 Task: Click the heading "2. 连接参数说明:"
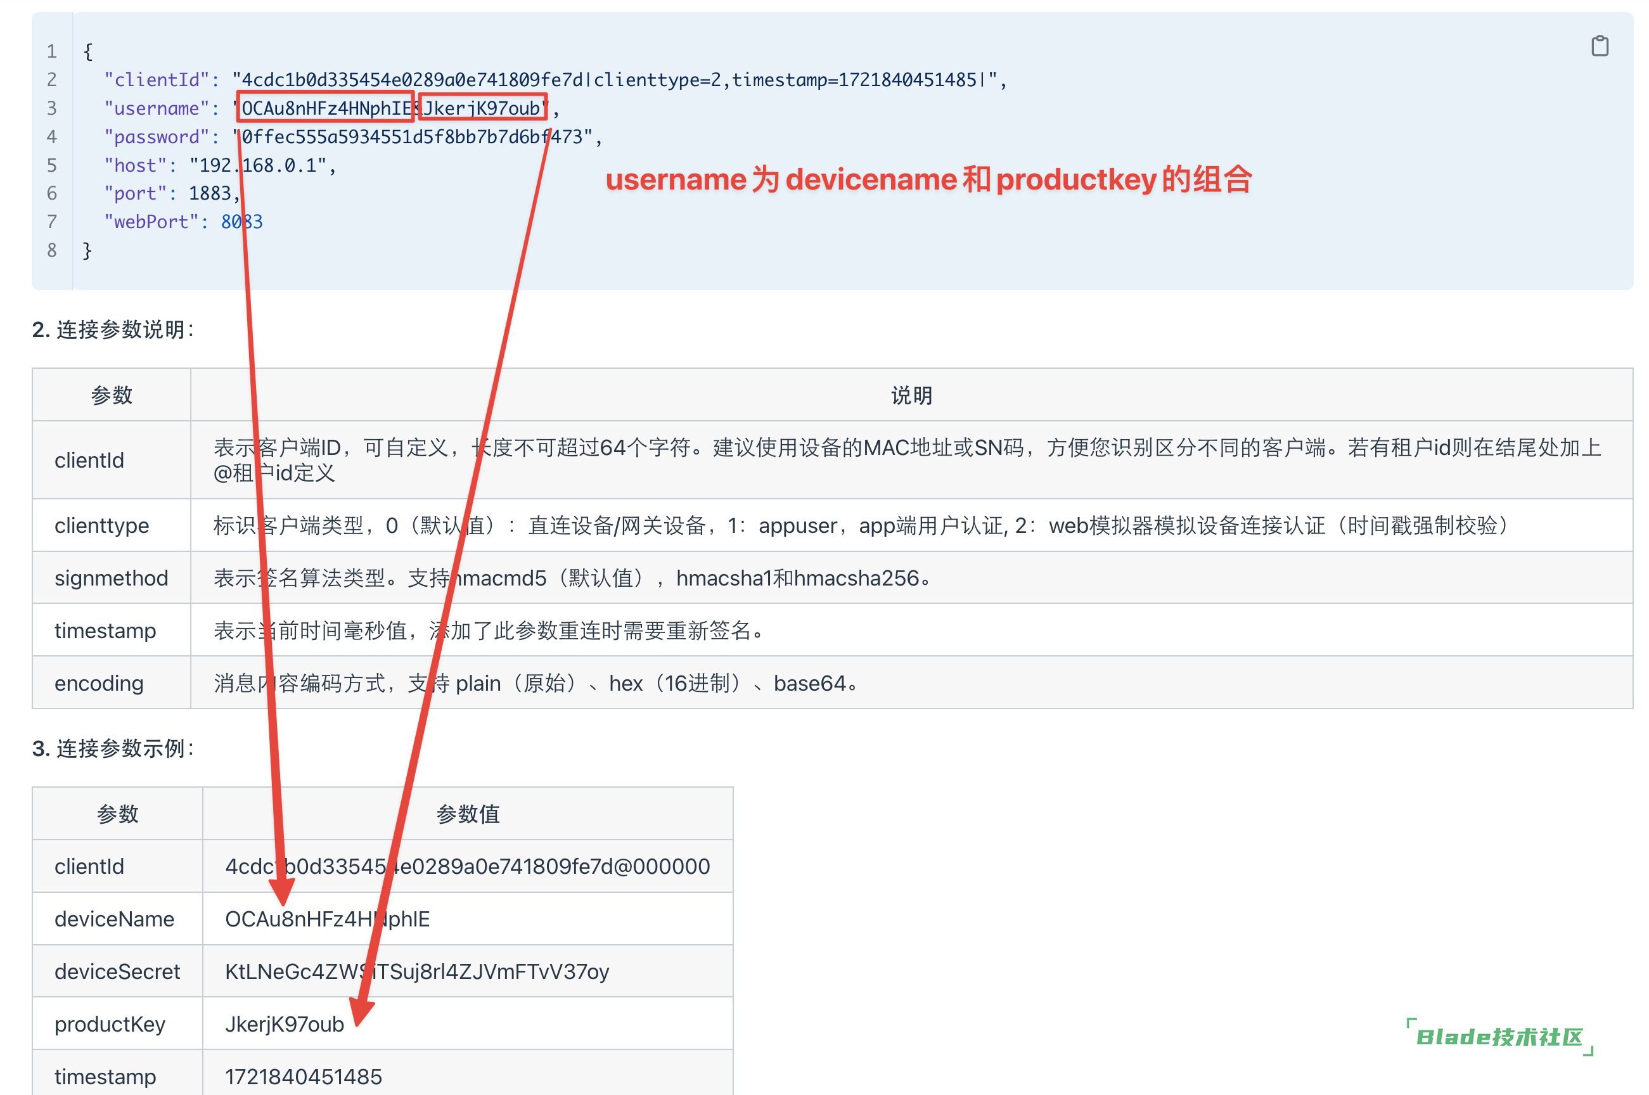point(113,330)
